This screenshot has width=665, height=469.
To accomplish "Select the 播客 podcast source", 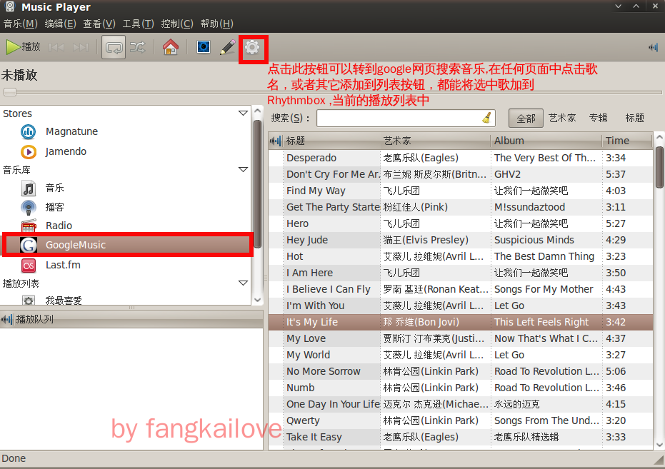I will (x=43, y=207).
